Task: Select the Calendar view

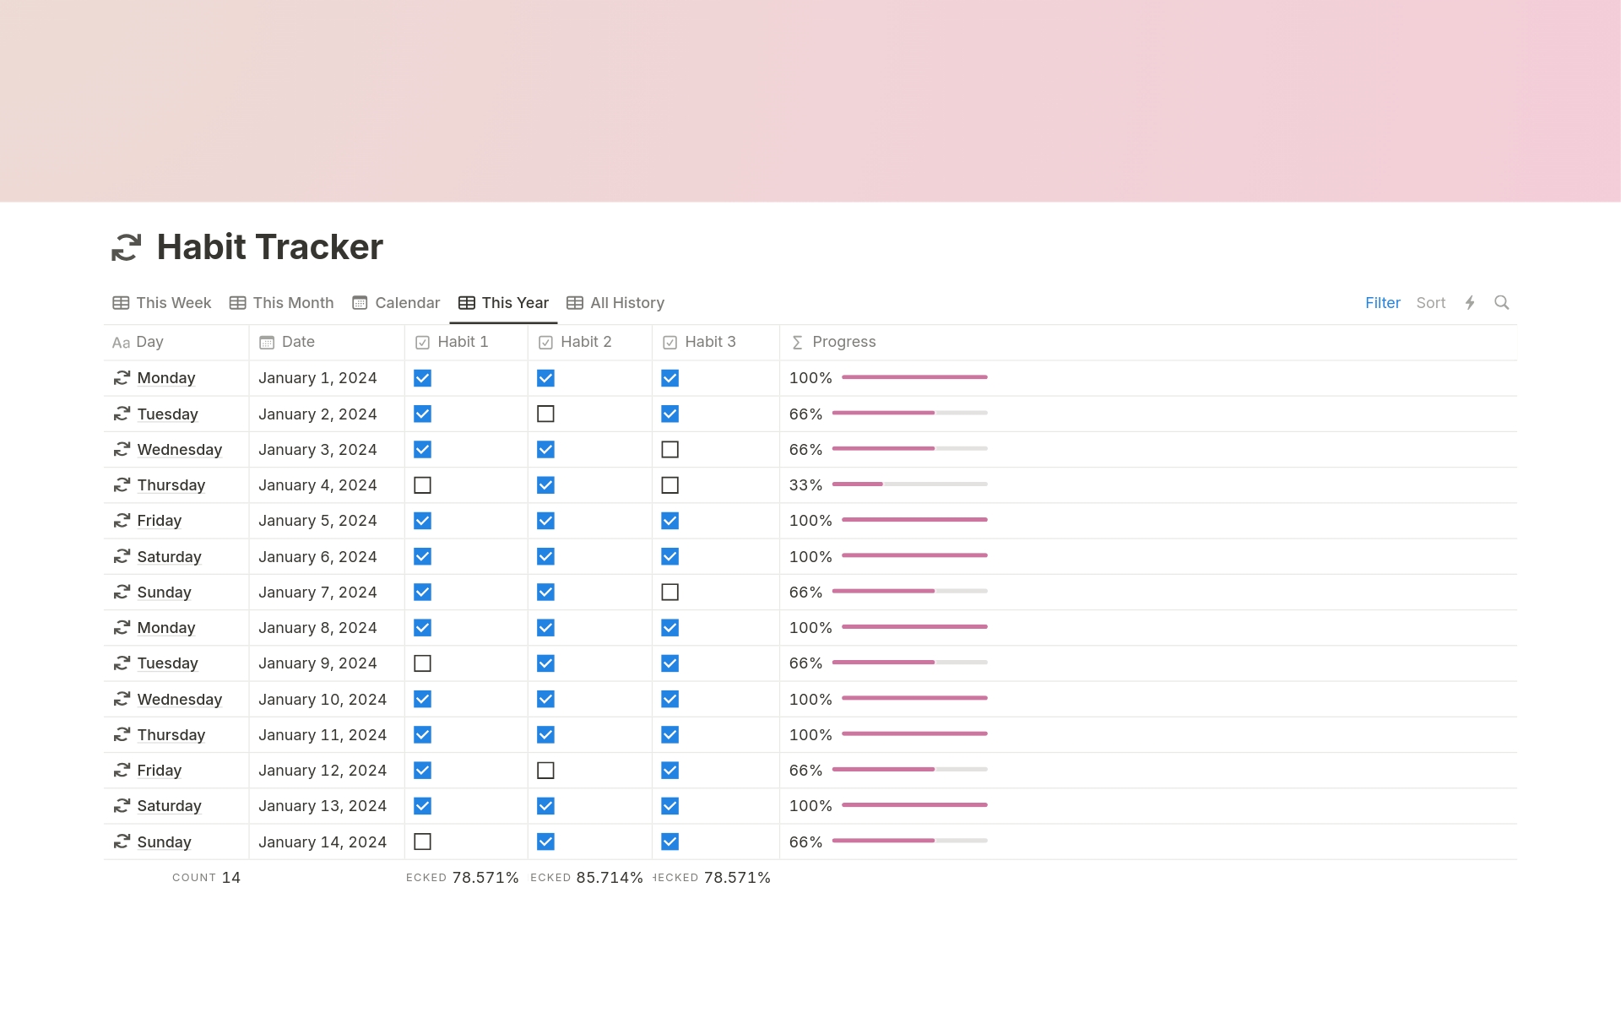Action: coord(394,300)
